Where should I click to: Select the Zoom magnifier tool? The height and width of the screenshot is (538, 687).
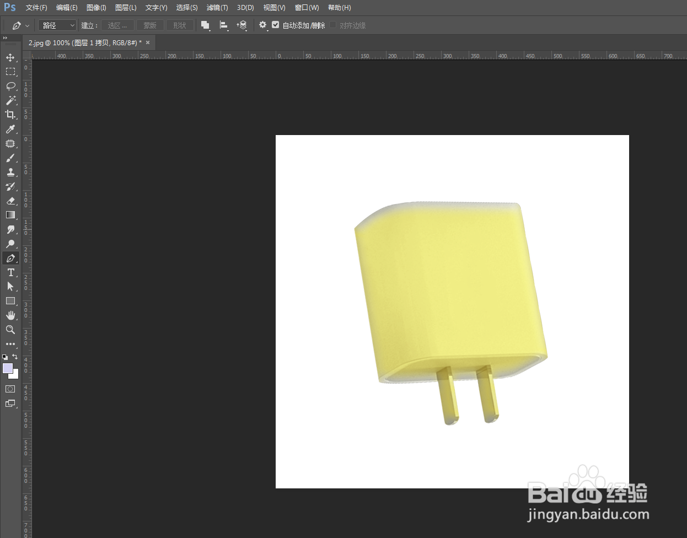coord(10,330)
